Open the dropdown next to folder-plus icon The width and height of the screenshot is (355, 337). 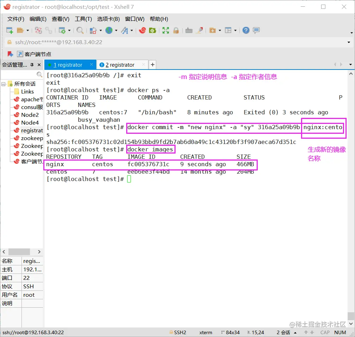tap(220, 30)
